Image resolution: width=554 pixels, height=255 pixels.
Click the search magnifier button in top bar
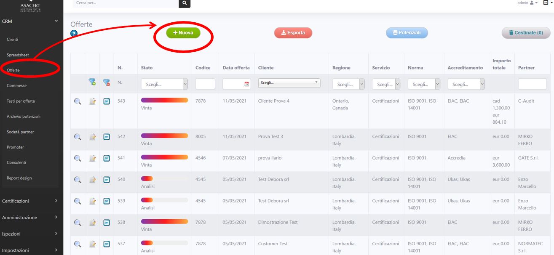click(185, 3)
